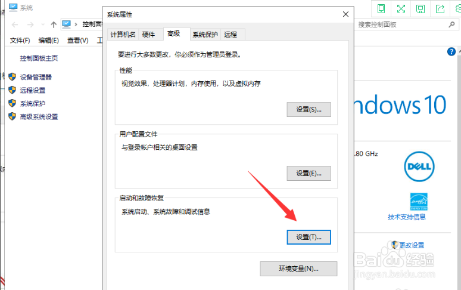Click the save overlay toolbar icon

(x=420, y=8)
